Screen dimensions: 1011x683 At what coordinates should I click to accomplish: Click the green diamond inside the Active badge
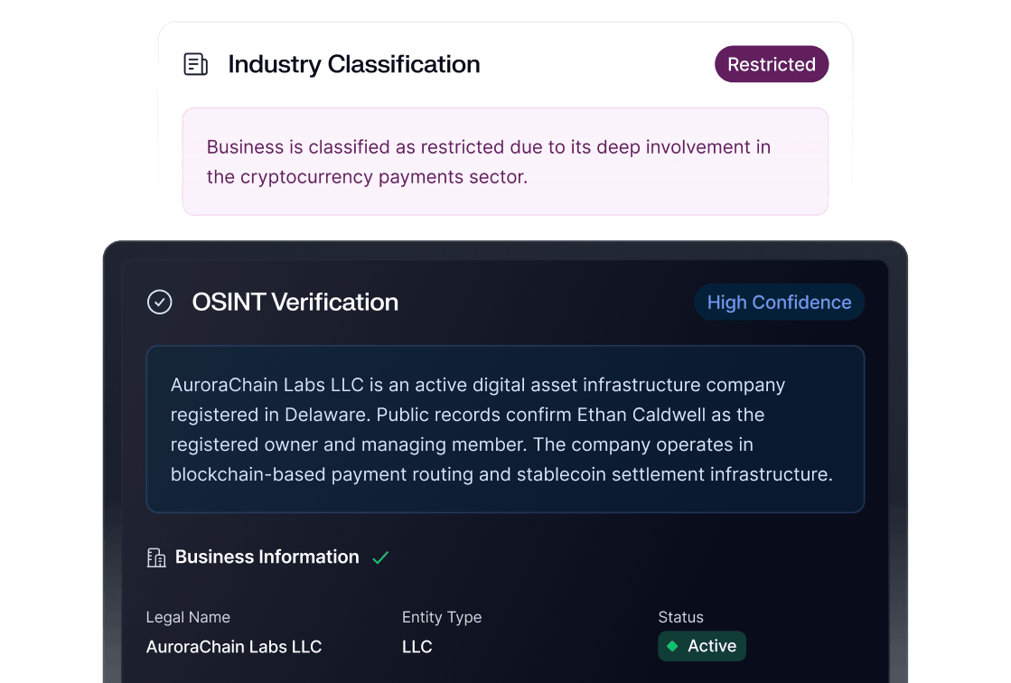[671, 646]
